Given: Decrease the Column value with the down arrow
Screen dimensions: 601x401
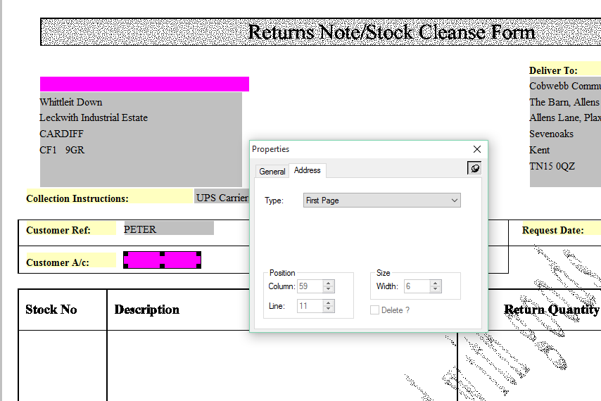Looking at the screenshot, I should tap(329, 290).
